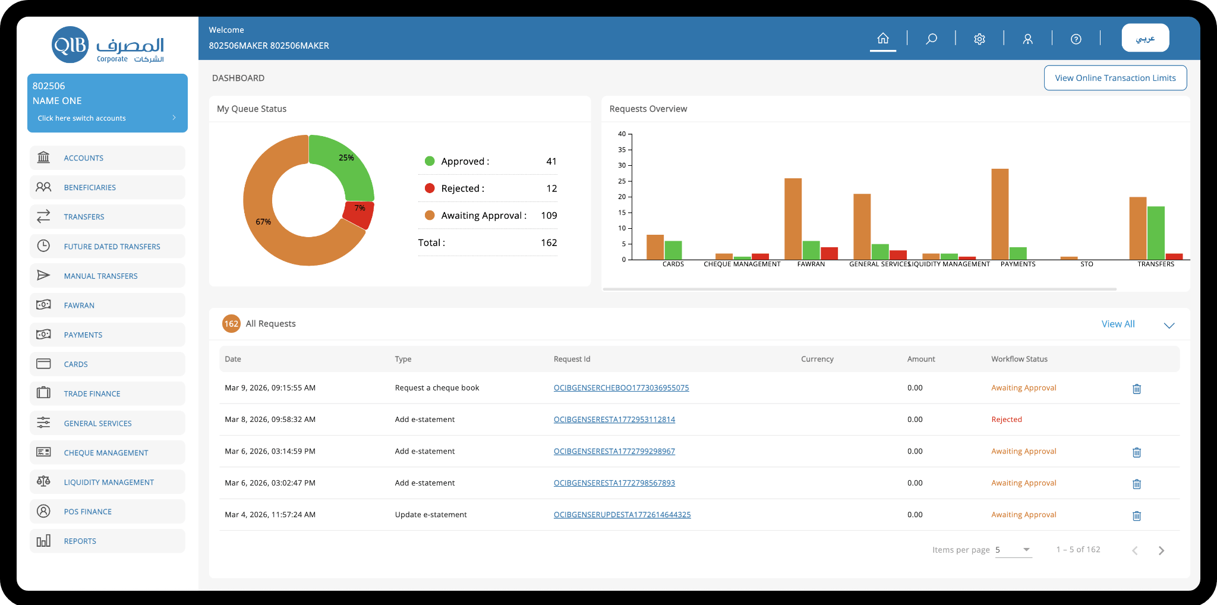
Task: Go to Home via house icon
Action: (883, 39)
